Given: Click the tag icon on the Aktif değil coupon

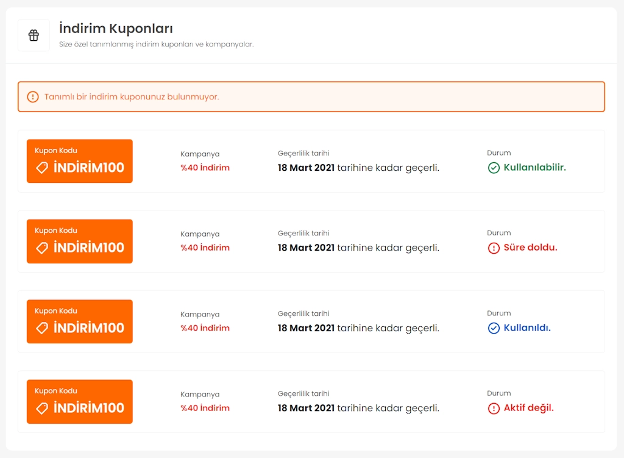Looking at the screenshot, I should pos(42,408).
